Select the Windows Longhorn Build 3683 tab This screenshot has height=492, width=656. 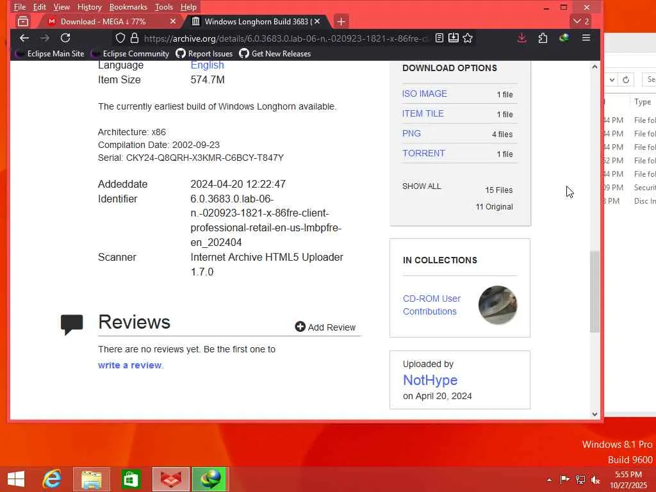(x=256, y=21)
